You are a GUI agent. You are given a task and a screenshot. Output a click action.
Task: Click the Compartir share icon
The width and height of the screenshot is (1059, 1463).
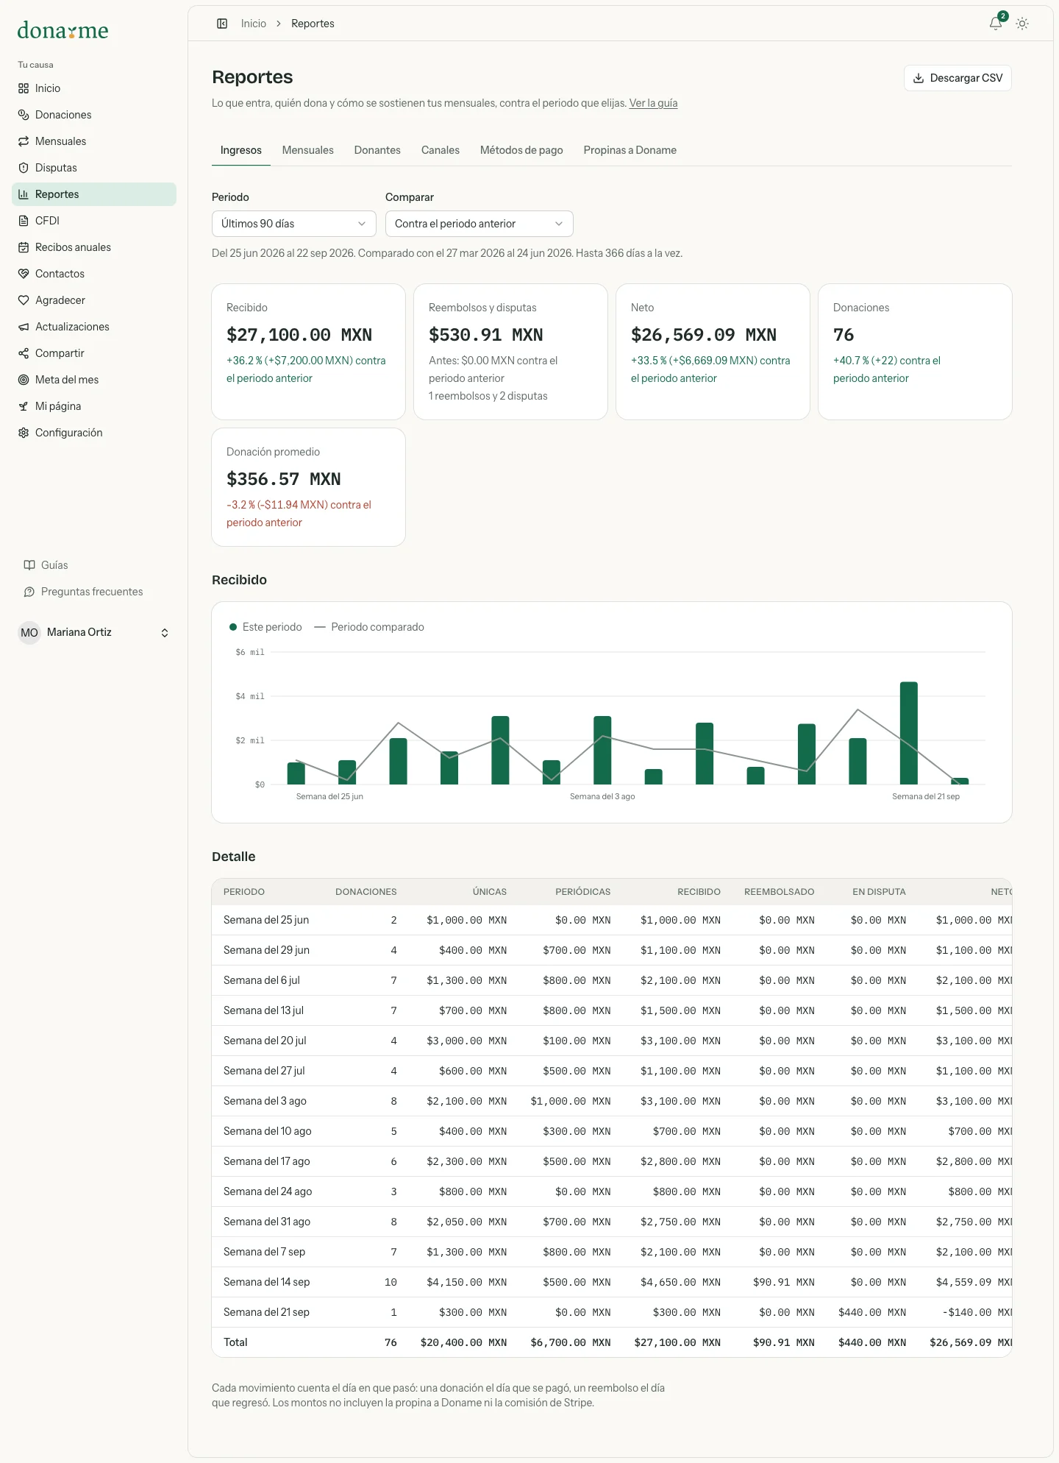coord(24,353)
